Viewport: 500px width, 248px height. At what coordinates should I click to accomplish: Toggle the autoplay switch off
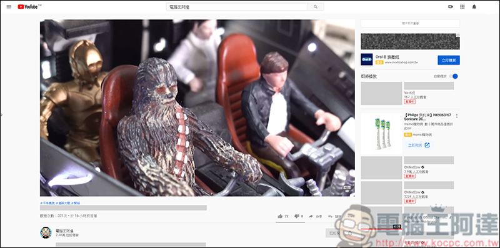pyautogui.click(x=453, y=76)
